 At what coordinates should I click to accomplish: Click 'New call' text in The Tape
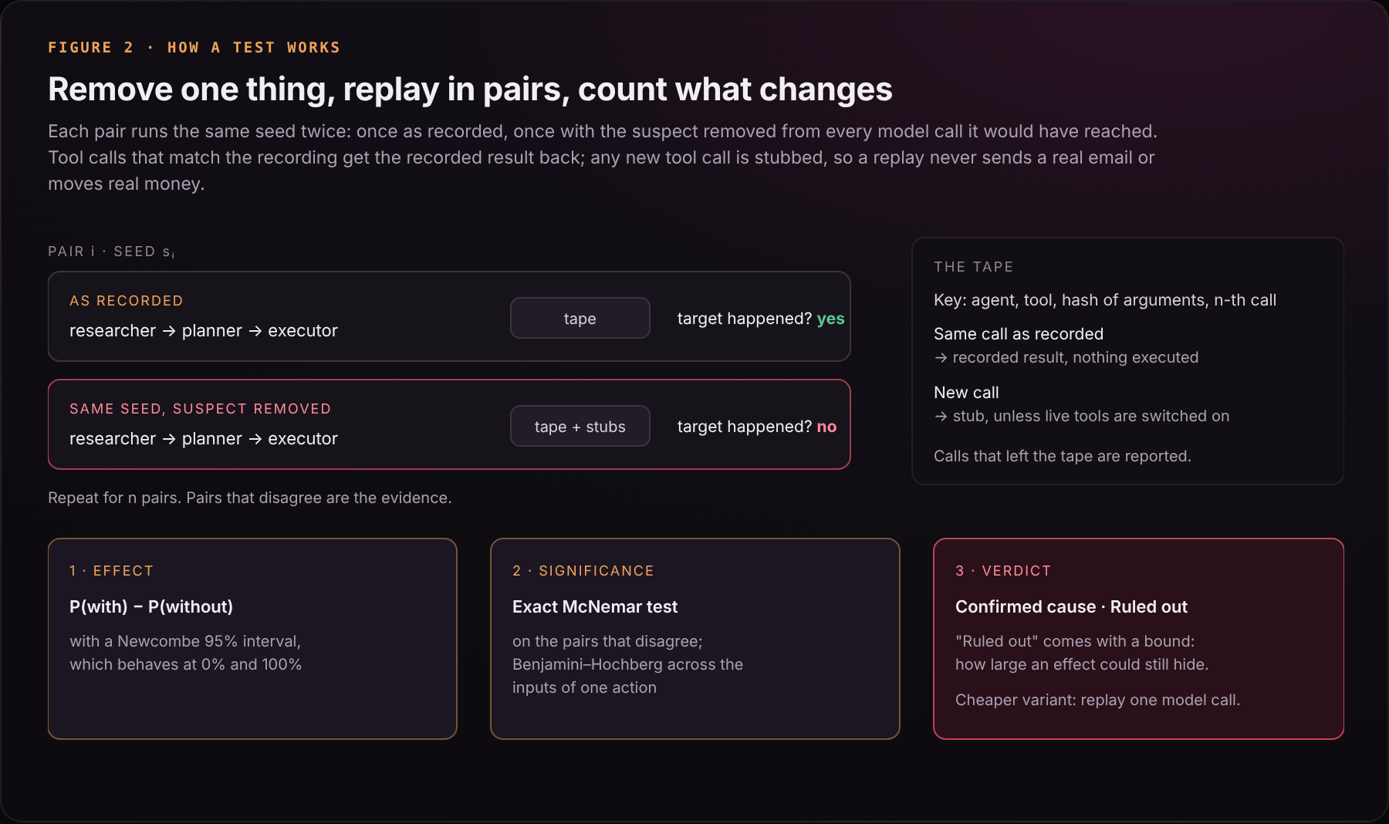[966, 393]
